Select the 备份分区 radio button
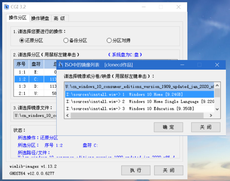 (x=66, y=40)
